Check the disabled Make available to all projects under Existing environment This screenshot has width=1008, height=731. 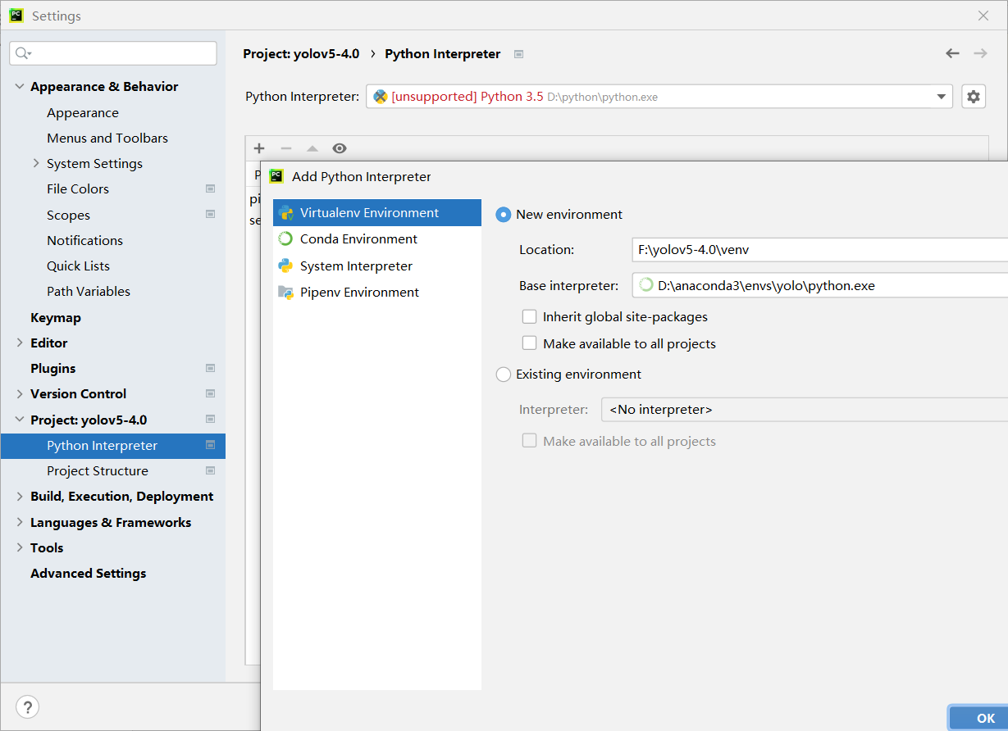click(x=530, y=441)
